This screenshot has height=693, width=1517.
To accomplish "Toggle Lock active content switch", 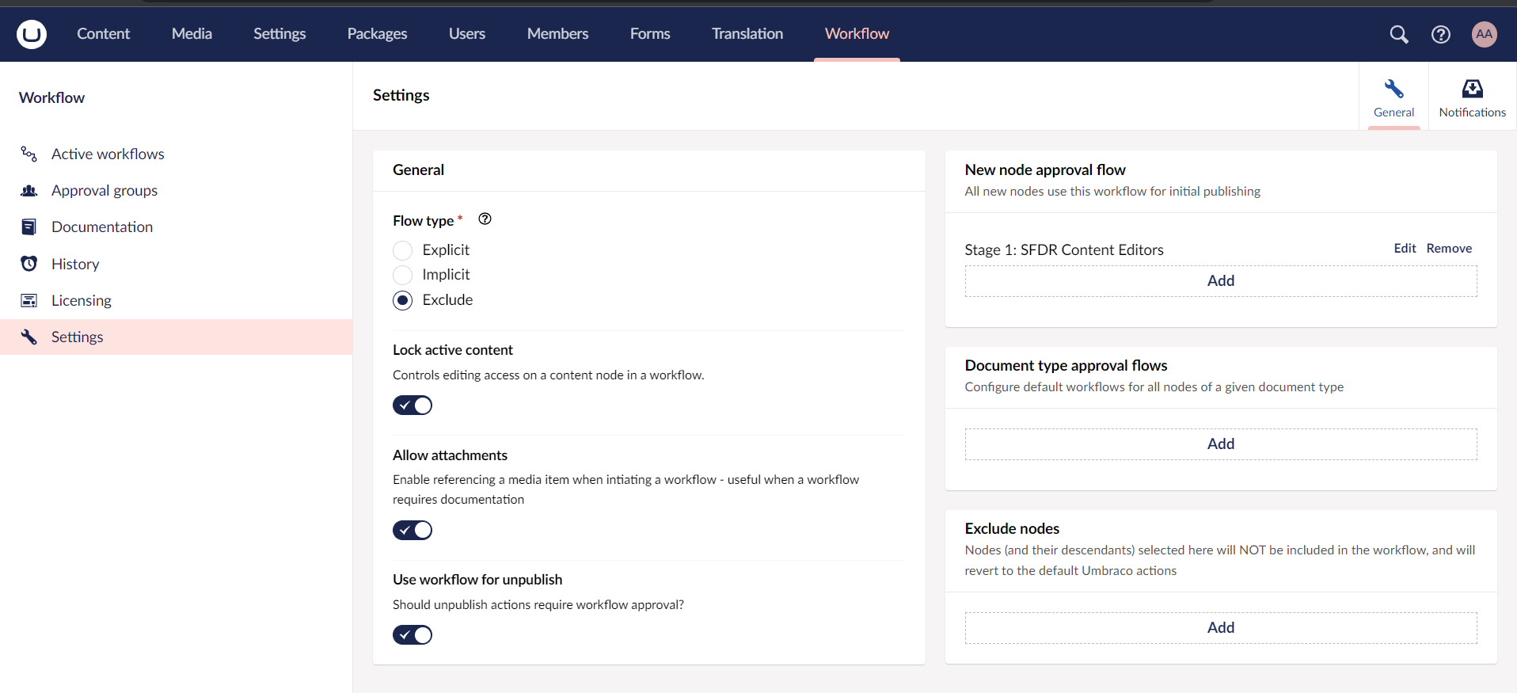I will (413, 406).
